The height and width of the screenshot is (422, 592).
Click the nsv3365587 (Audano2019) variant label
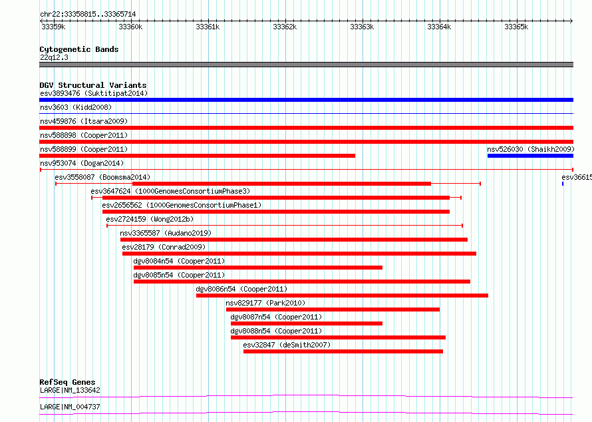pos(166,233)
